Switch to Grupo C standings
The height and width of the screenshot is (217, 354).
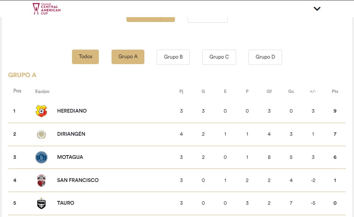(x=219, y=57)
